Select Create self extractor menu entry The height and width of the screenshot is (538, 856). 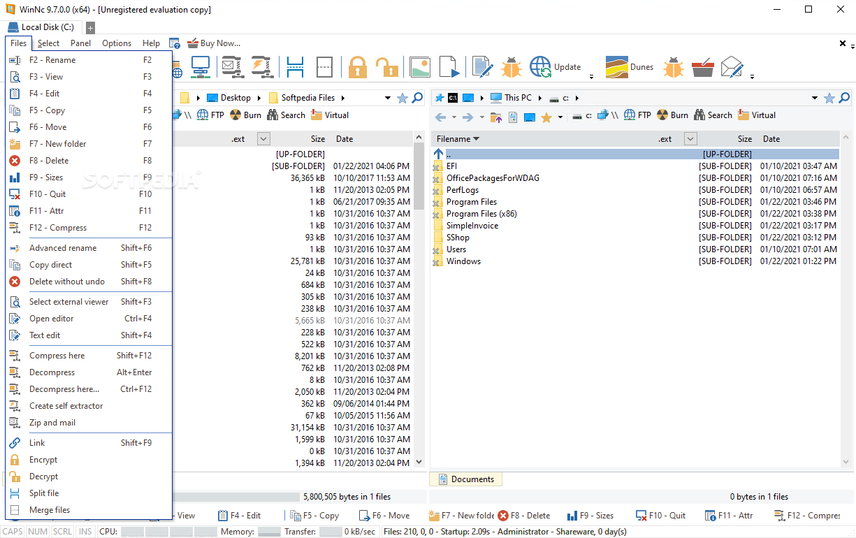[89, 406]
